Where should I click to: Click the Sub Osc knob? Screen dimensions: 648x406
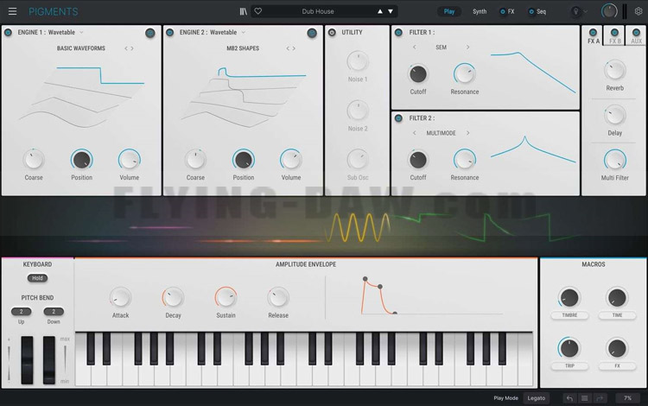pyautogui.click(x=358, y=160)
